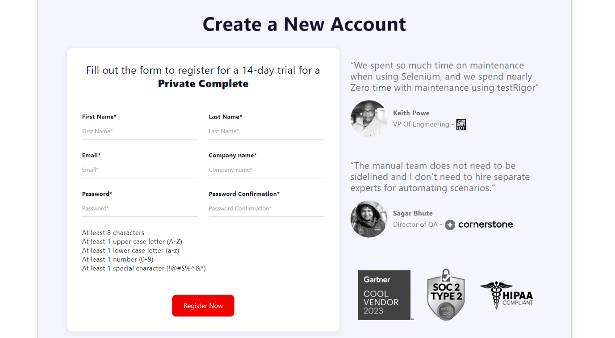Click into the Email input field

[x=140, y=170]
